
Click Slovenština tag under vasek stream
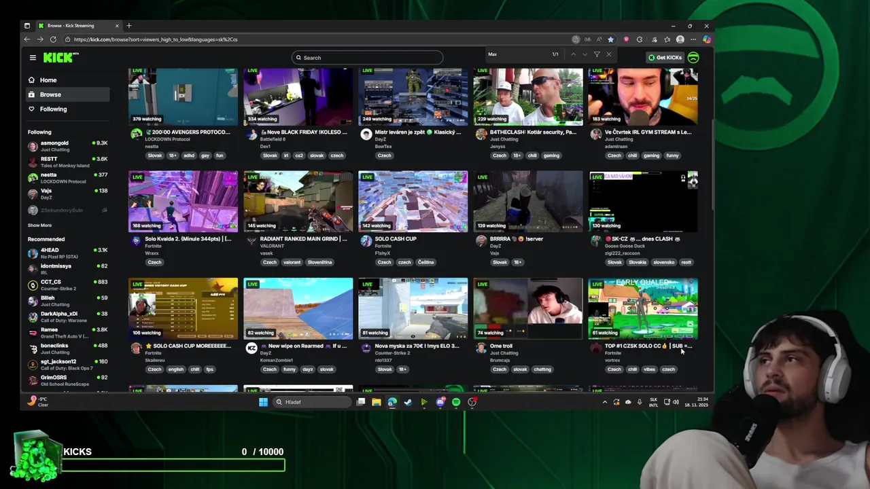[319, 262]
